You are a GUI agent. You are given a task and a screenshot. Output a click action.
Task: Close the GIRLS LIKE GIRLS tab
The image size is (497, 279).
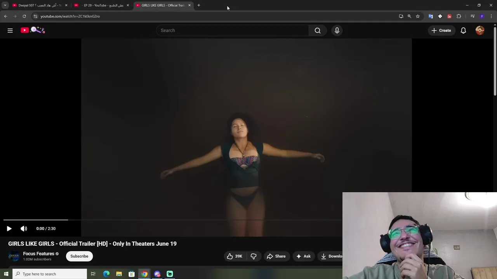tap(189, 5)
